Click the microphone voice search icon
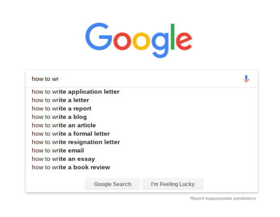Image resolution: width=280 pixels, height=217 pixels. (x=246, y=79)
